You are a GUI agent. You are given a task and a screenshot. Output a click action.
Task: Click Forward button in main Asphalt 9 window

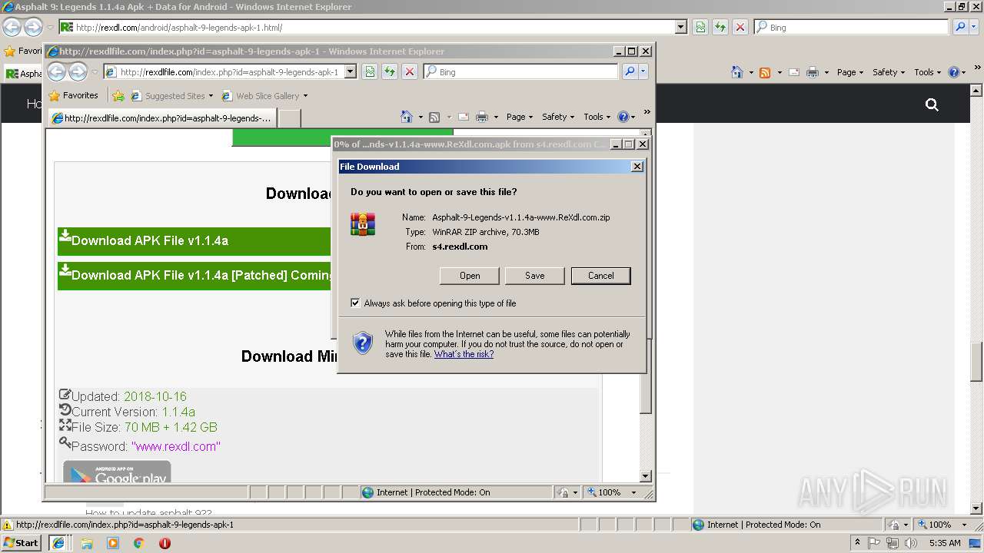[33, 27]
